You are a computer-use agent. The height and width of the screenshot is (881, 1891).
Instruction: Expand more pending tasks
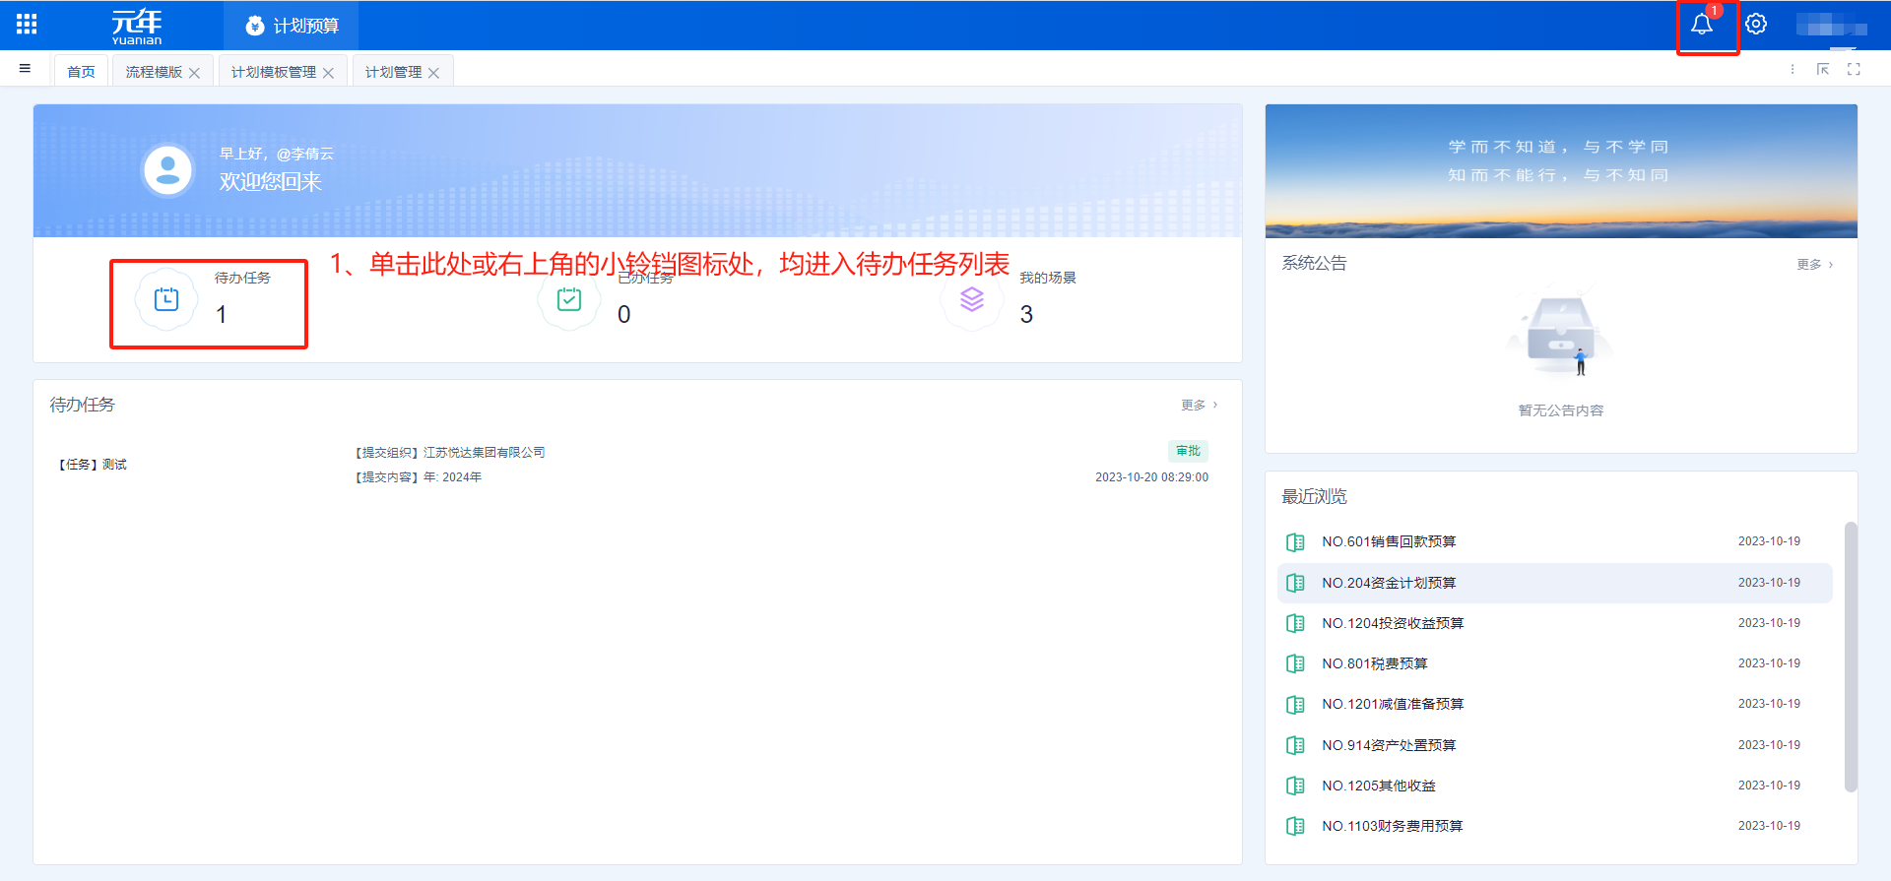[x=1199, y=406]
